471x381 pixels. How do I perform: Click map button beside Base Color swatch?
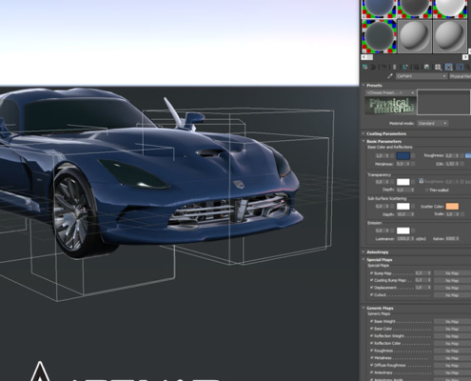[x=413, y=155]
